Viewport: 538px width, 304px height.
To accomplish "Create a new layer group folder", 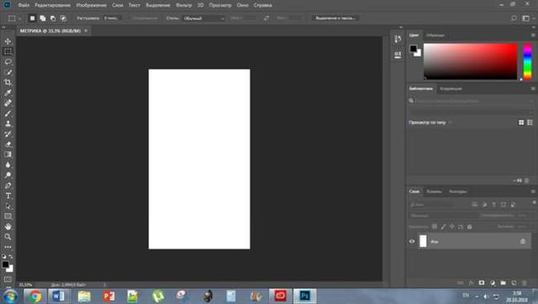I will (503, 282).
